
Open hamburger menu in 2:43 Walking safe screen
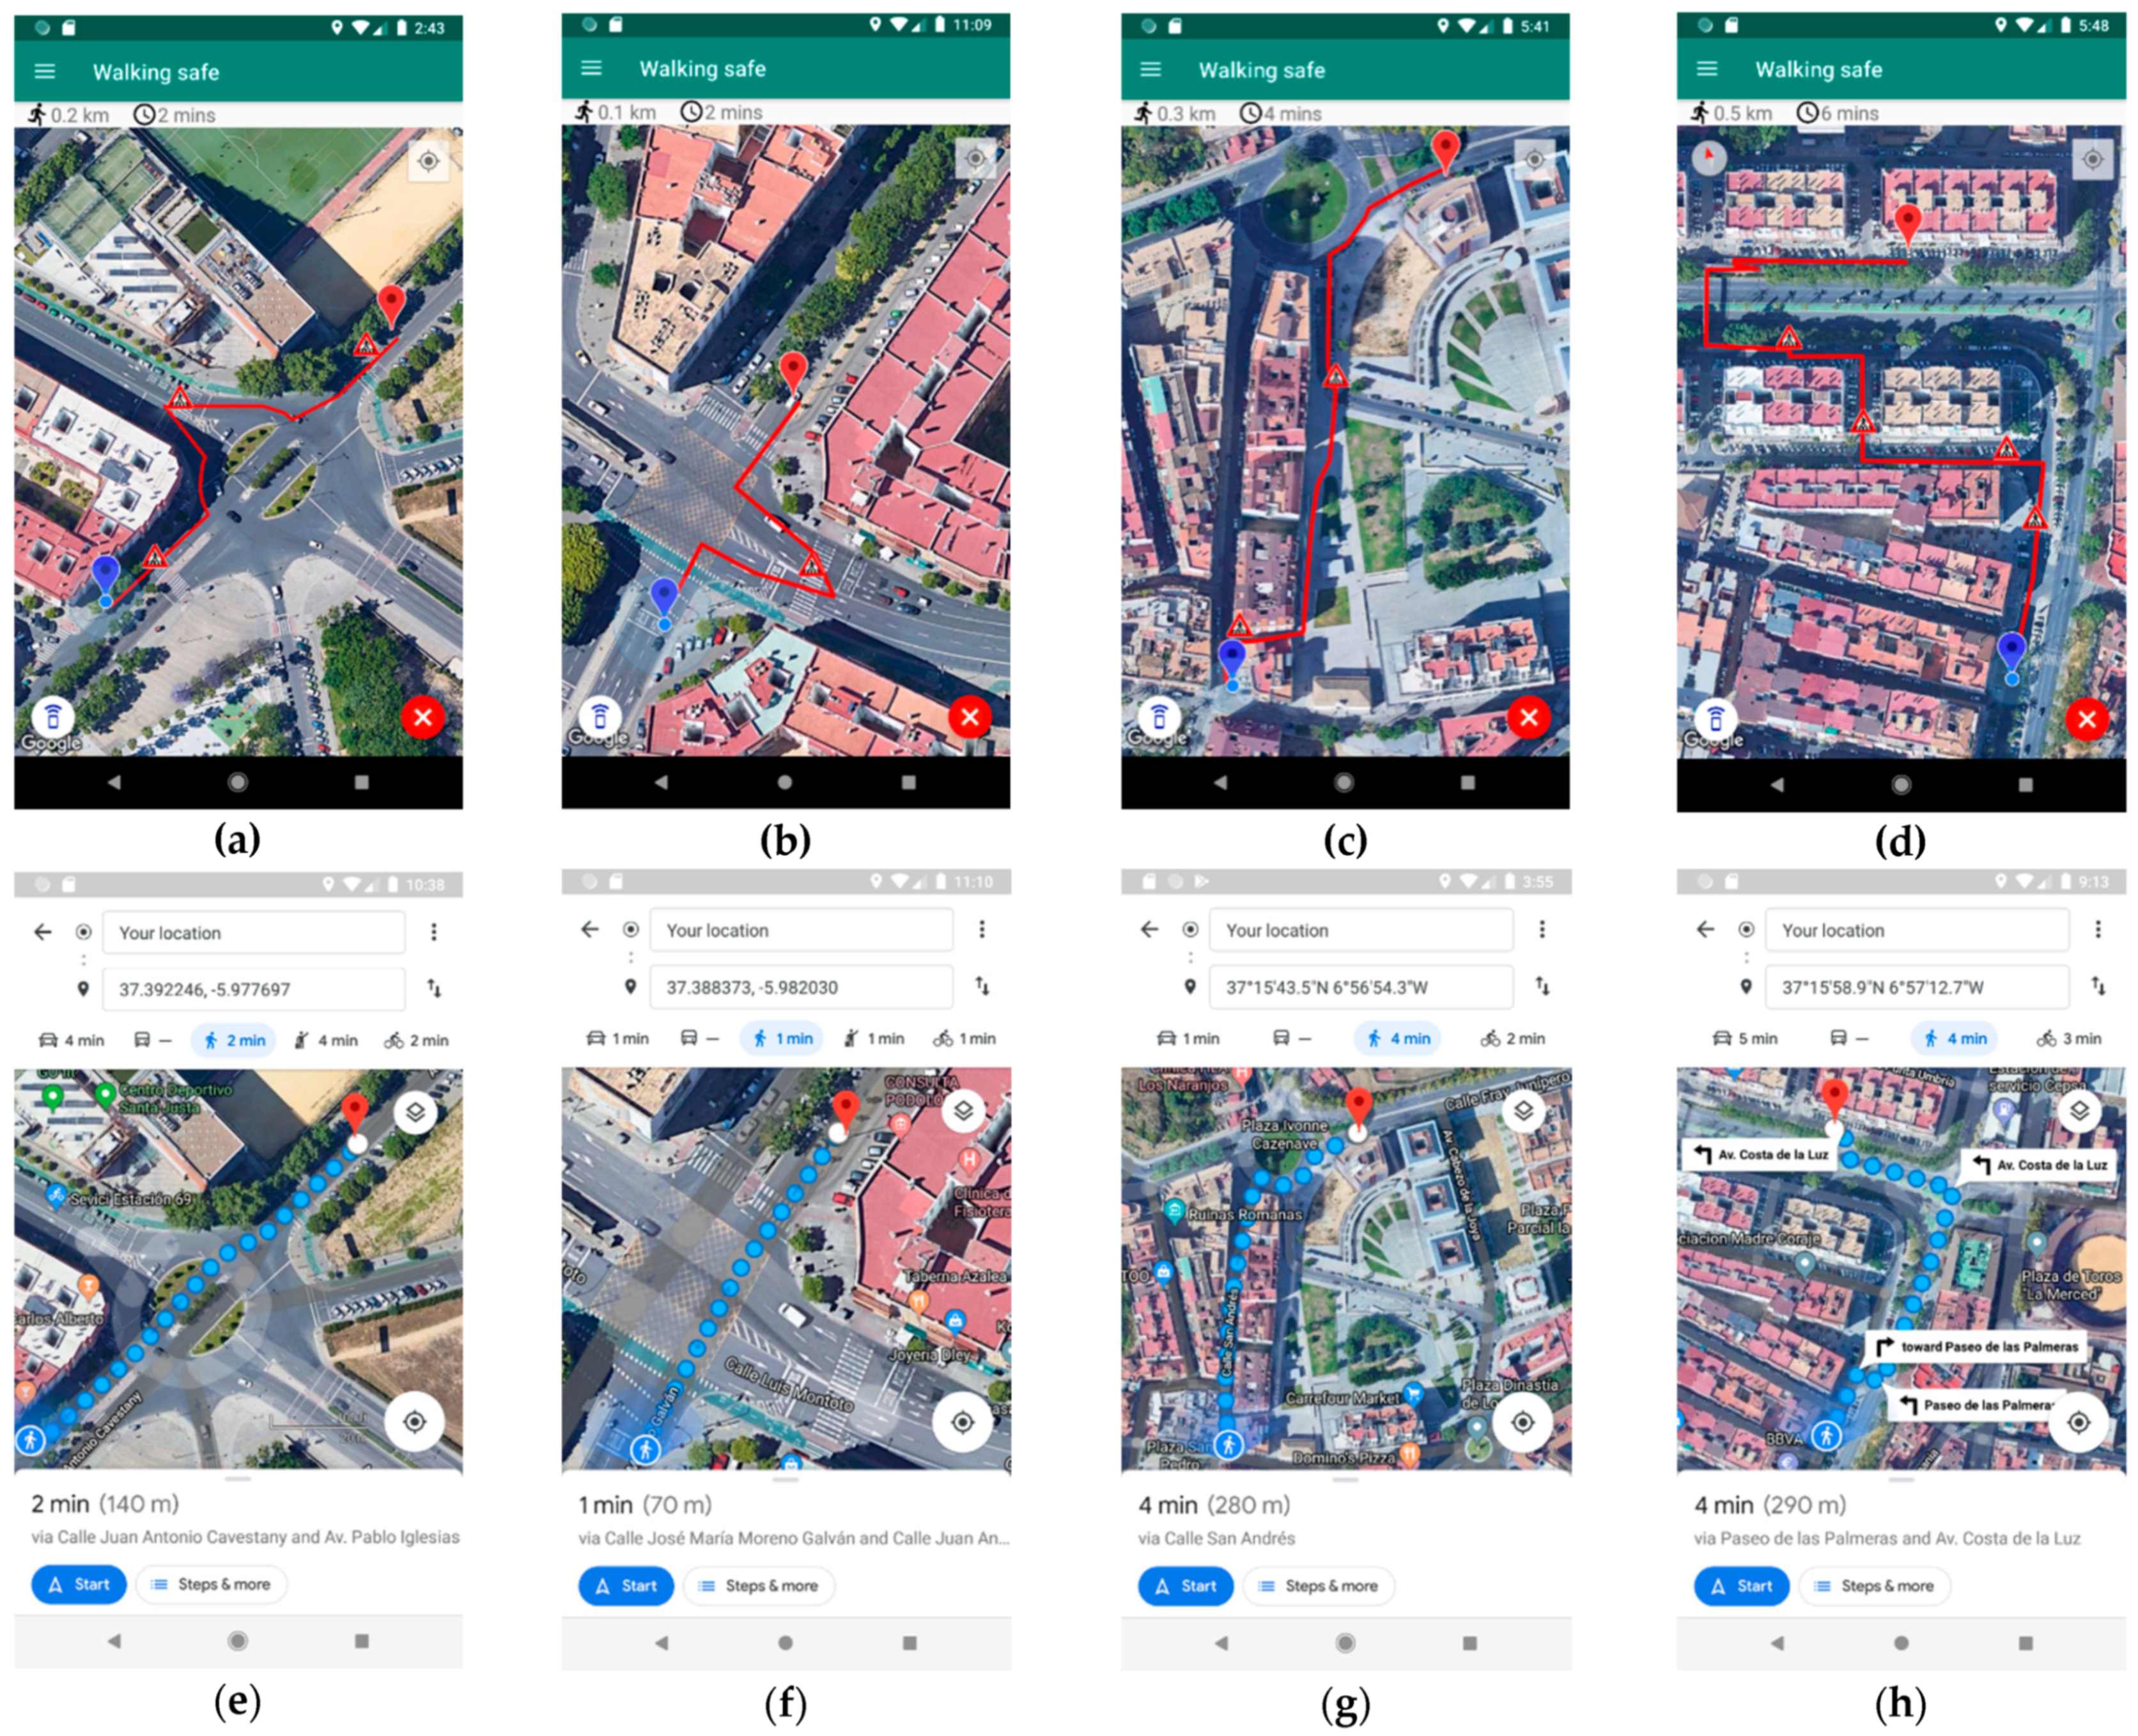(45, 71)
